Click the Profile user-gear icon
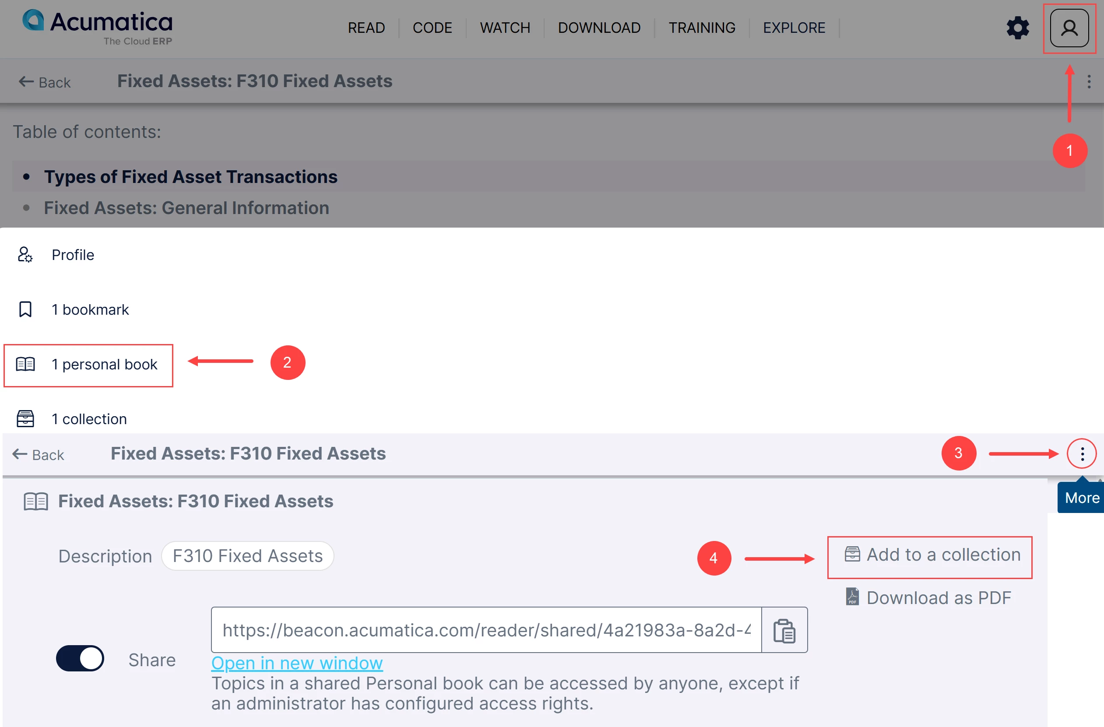This screenshot has height=727, width=1104. click(x=25, y=255)
